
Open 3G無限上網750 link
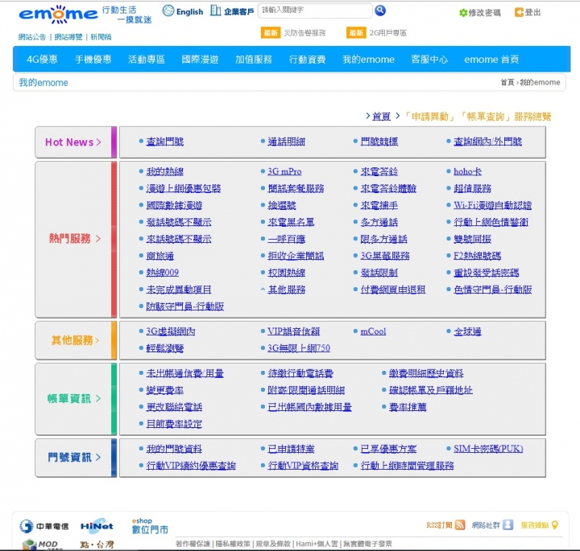(299, 347)
